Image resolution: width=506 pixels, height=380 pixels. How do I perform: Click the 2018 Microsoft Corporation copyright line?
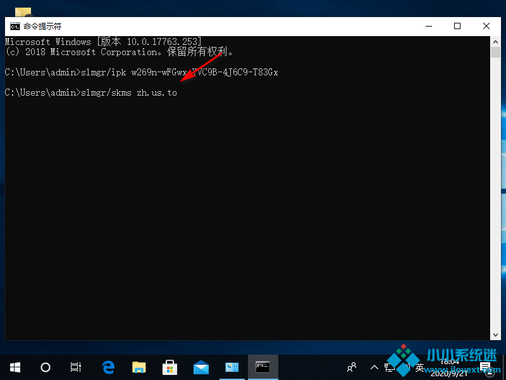pos(119,52)
